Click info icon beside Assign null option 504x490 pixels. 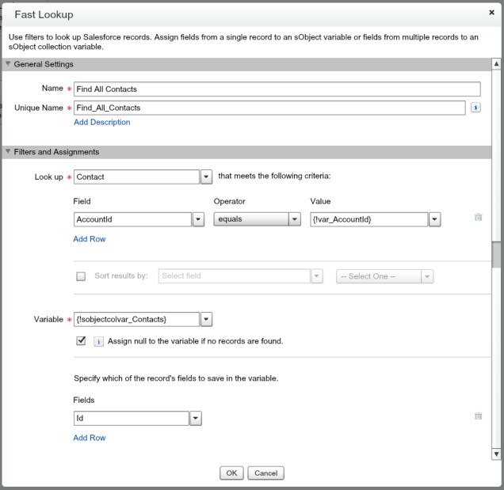(99, 341)
